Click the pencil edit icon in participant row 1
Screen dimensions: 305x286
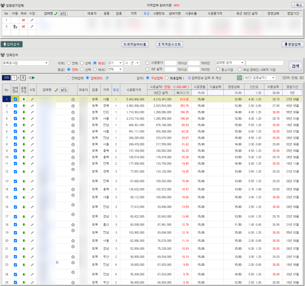(x=32, y=20)
